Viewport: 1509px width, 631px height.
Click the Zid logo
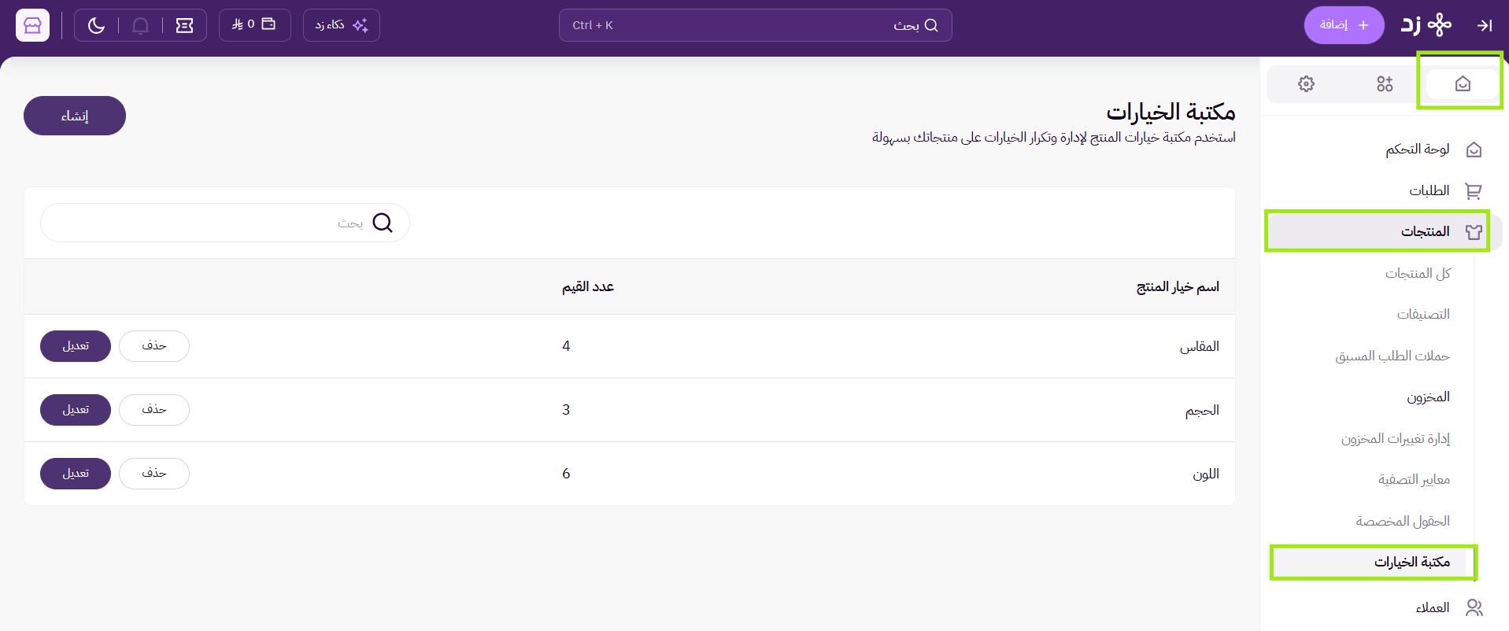click(x=1426, y=25)
